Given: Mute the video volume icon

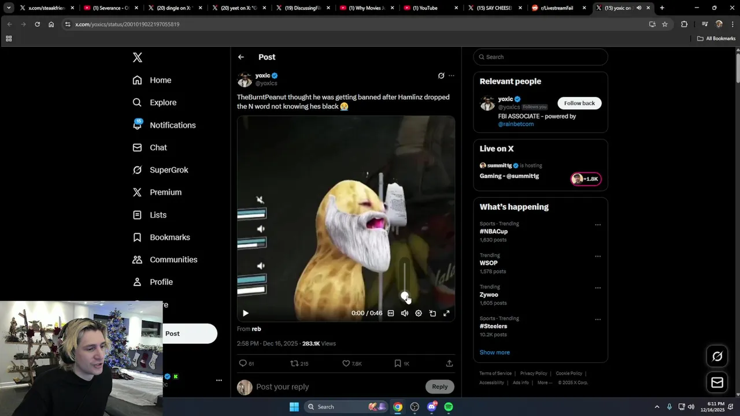Looking at the screenshot, I should tap(405, 313).
